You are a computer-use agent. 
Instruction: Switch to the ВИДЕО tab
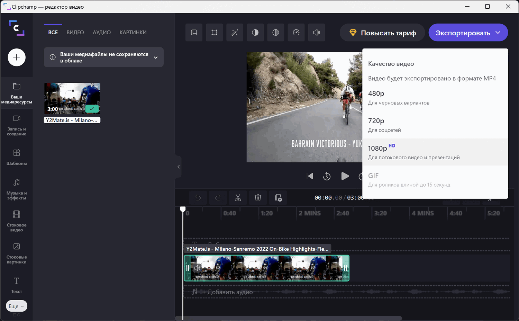tap(75, 32)
